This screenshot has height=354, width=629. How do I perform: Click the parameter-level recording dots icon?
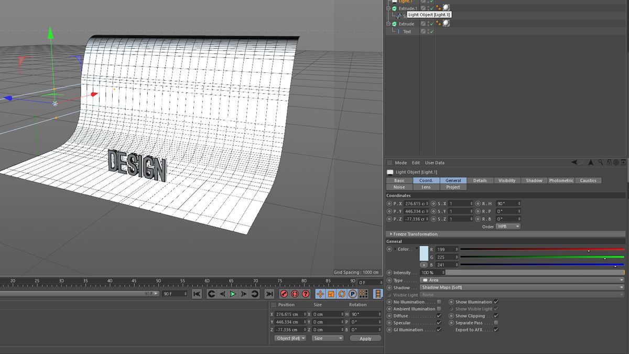[363, 294]
